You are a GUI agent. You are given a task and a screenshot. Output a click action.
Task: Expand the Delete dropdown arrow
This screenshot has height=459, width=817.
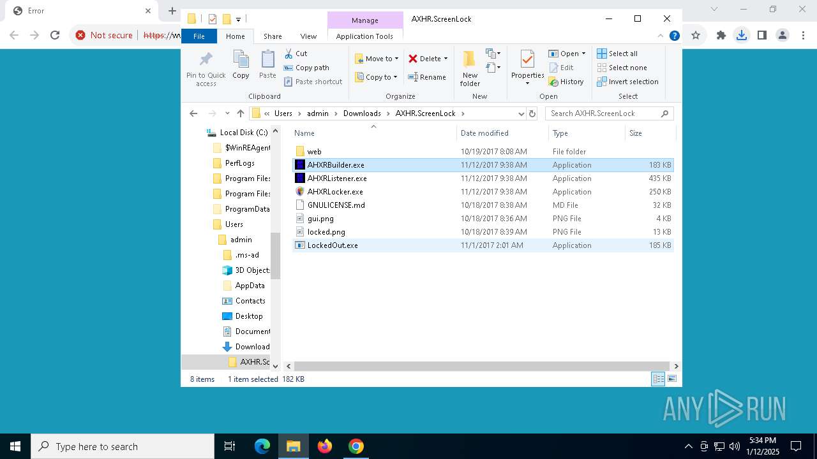(446, 59)
